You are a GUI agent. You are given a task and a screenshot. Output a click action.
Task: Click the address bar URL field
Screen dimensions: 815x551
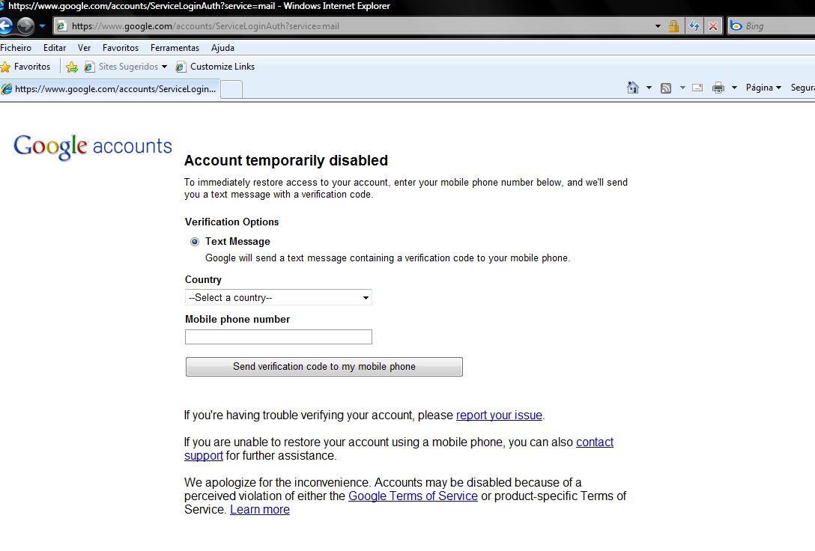[x=359, y=26]
